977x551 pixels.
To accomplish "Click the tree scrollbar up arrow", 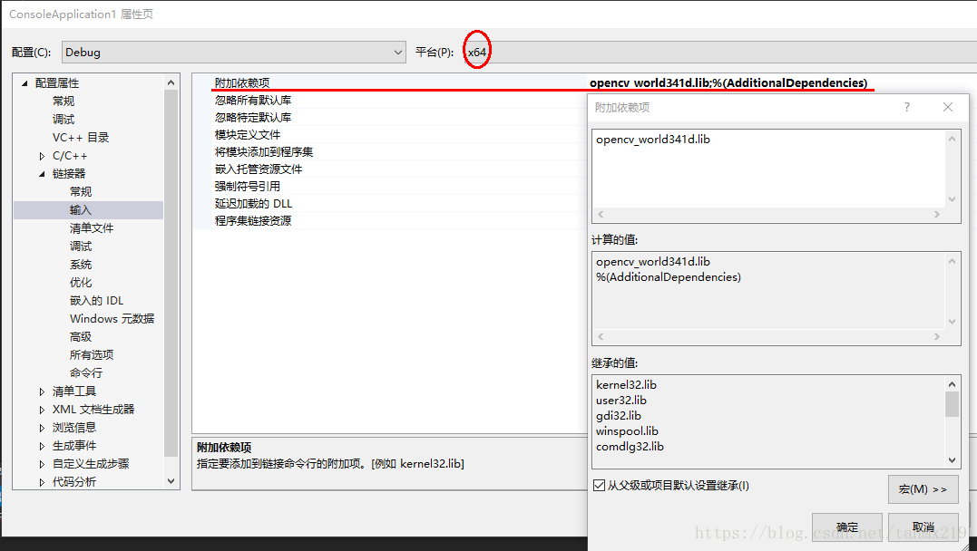I will coord(171,82).
